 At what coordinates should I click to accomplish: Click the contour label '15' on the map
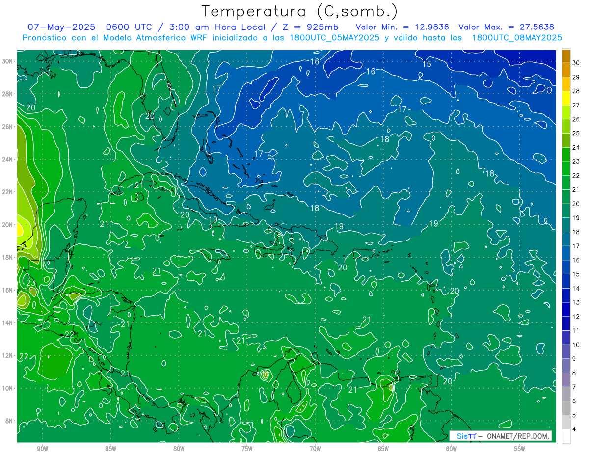427,64
